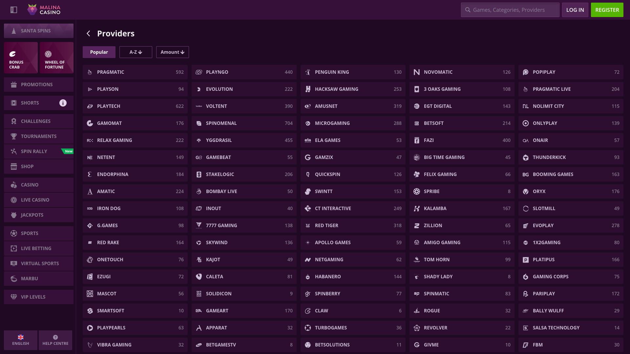Click the Novomatic provider logo icon

click(417, 72)
